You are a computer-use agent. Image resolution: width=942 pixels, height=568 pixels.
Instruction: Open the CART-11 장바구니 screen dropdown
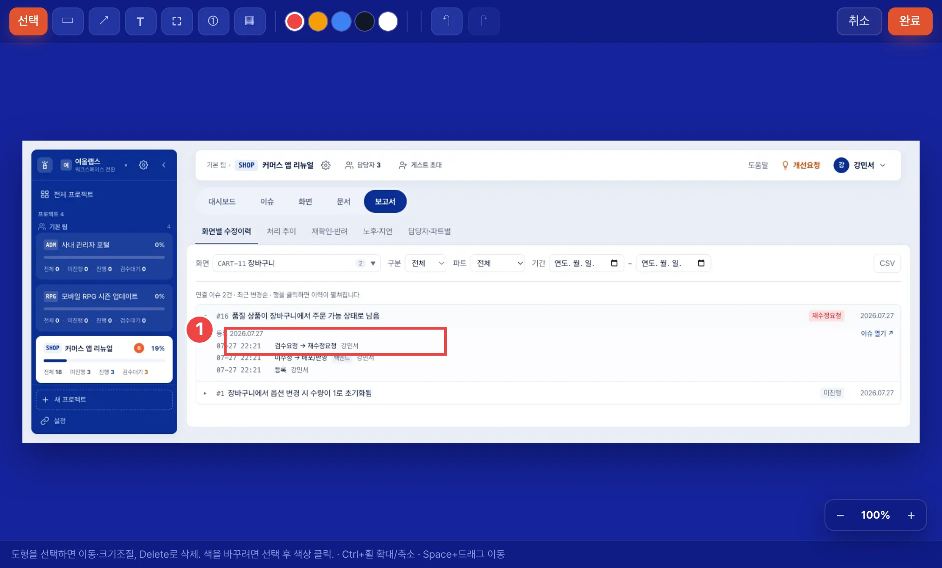(x=296, y=264)
